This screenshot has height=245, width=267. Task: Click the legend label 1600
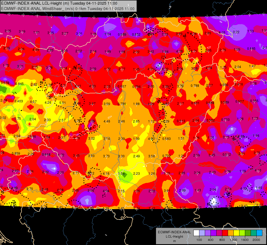click(245, 240)
